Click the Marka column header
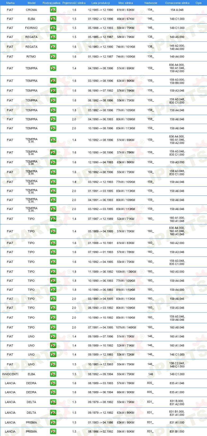 click(x=10, y=3)
